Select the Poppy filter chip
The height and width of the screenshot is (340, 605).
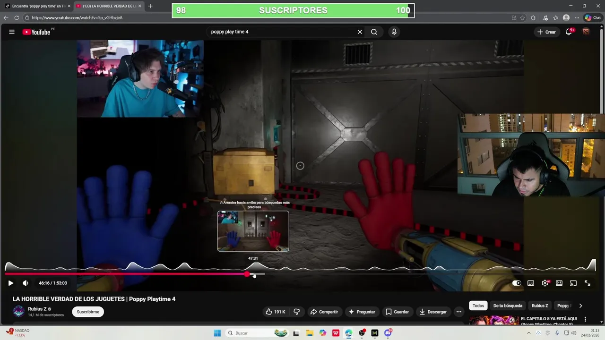(563, 306)
